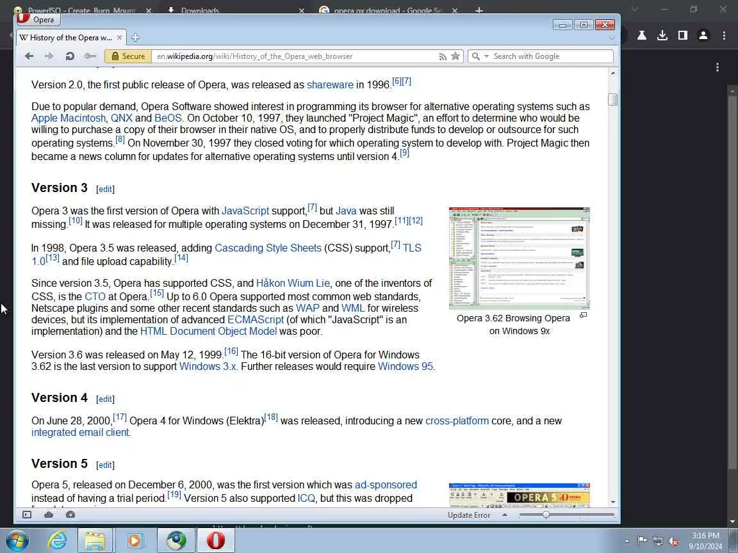Enlarge the Opera 3.62 image via caption icon

coord(583,315)
